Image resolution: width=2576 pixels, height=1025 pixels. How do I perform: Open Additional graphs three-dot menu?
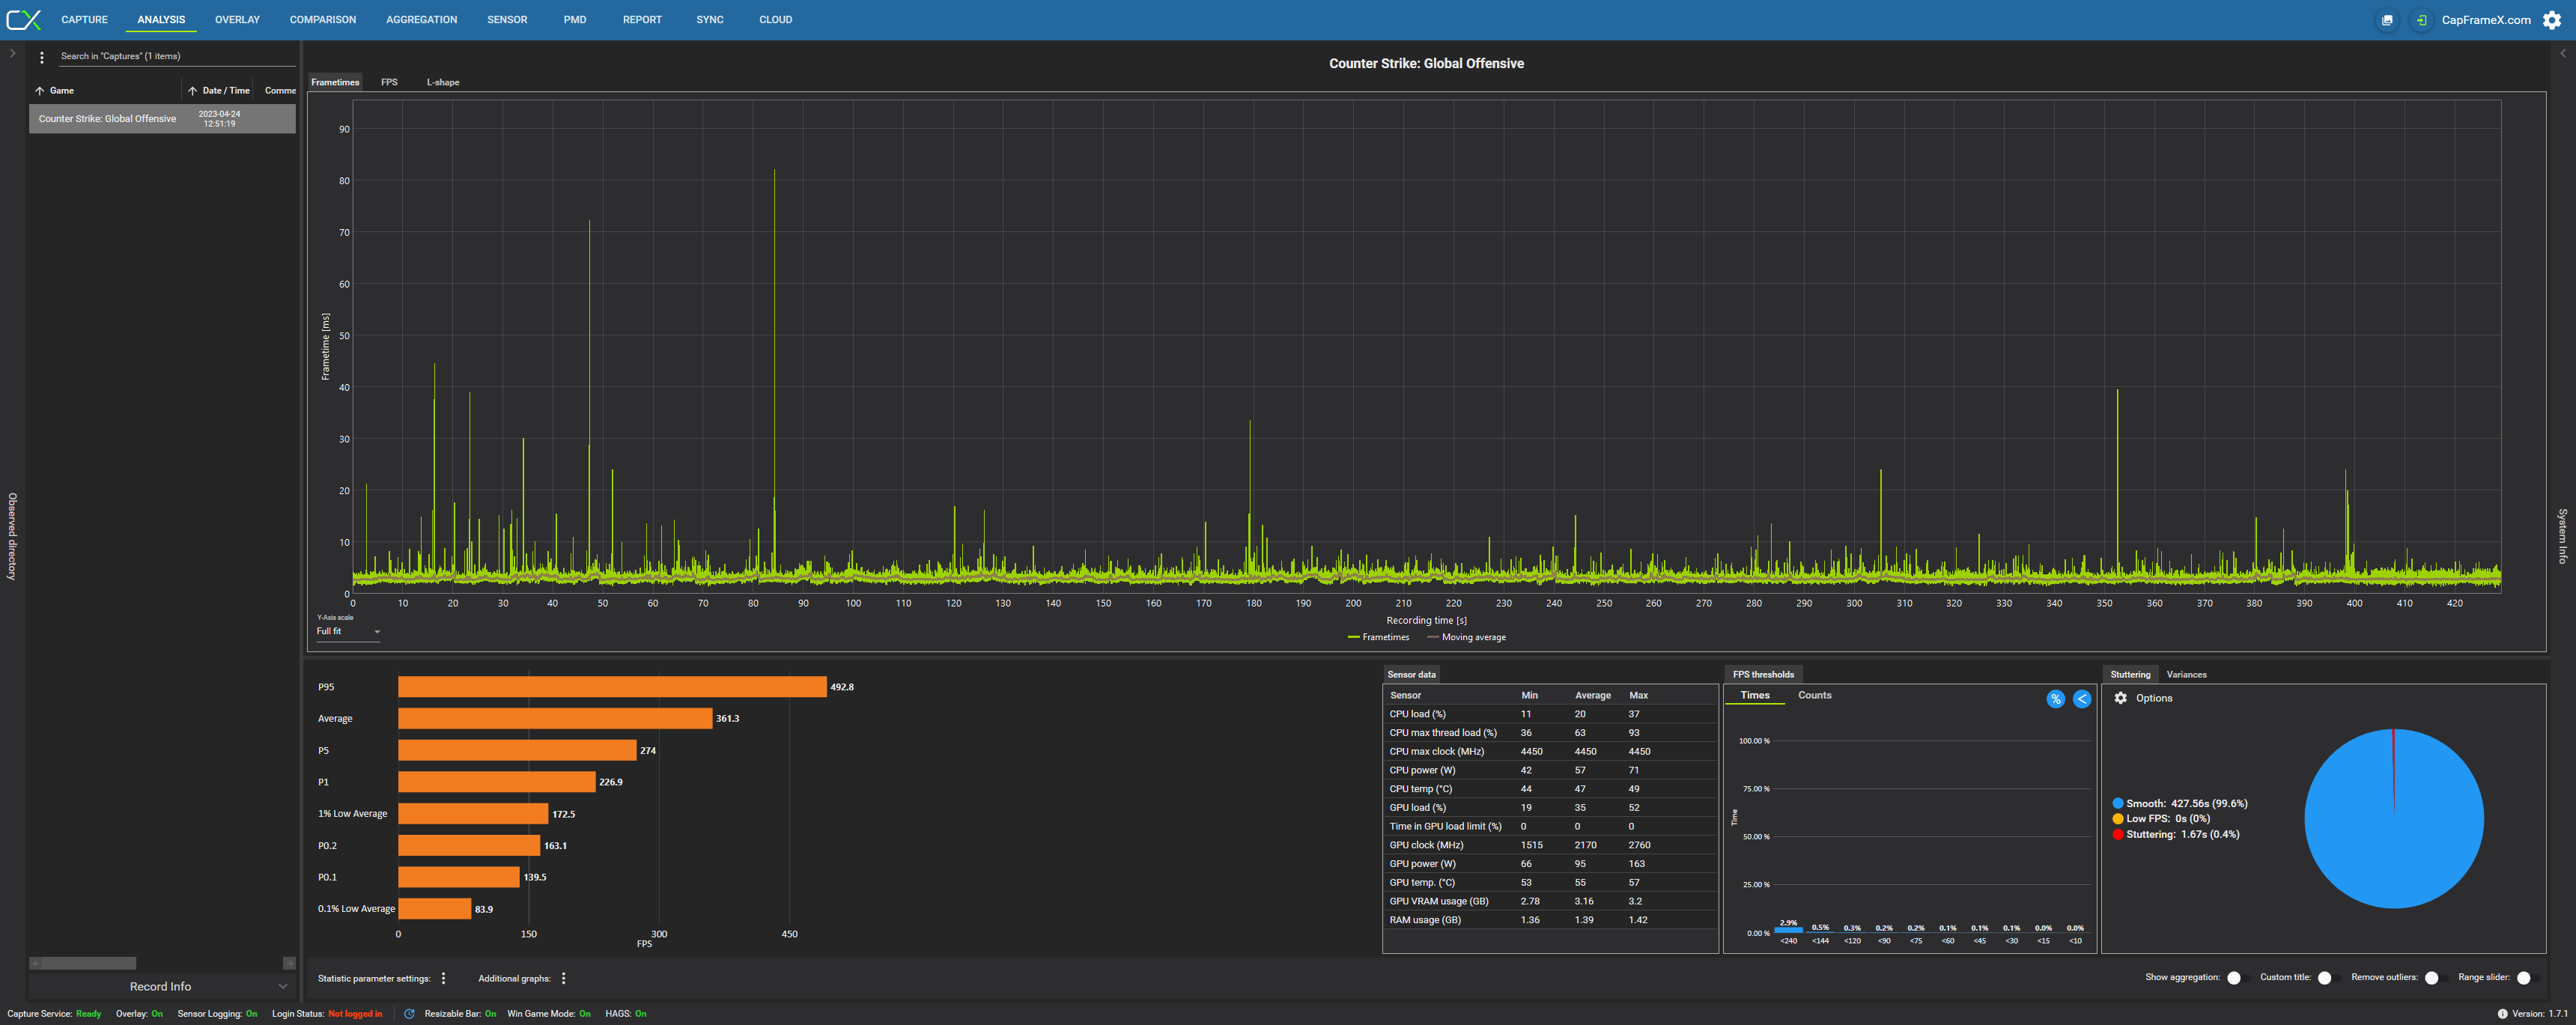click(564, 978)
